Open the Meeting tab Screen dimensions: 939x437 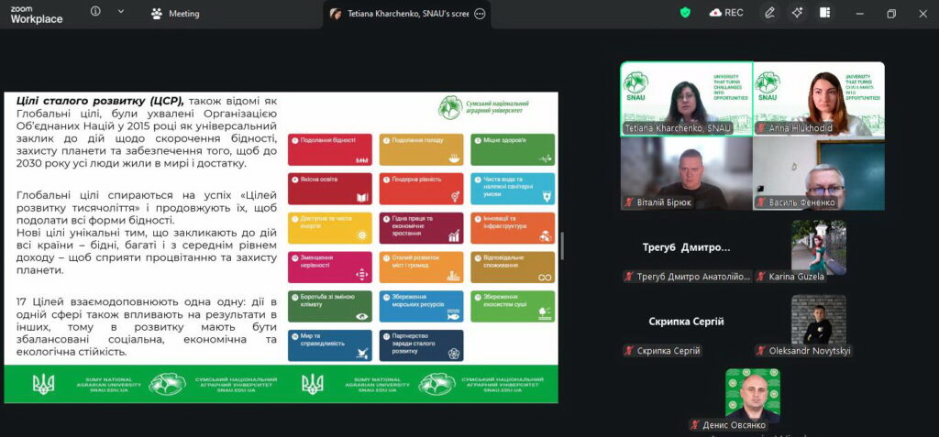[x=175, y=14]
